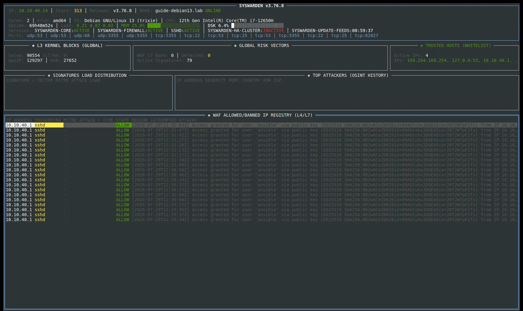Click the Stars count 313

pyautogui.click(x=78, y=11)
